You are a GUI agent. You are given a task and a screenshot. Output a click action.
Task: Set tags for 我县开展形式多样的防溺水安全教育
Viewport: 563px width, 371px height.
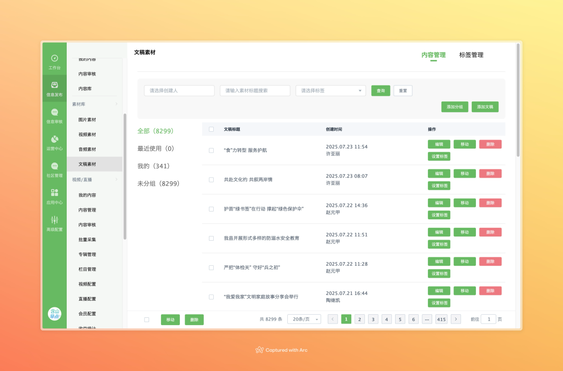[x=439, y=244]
